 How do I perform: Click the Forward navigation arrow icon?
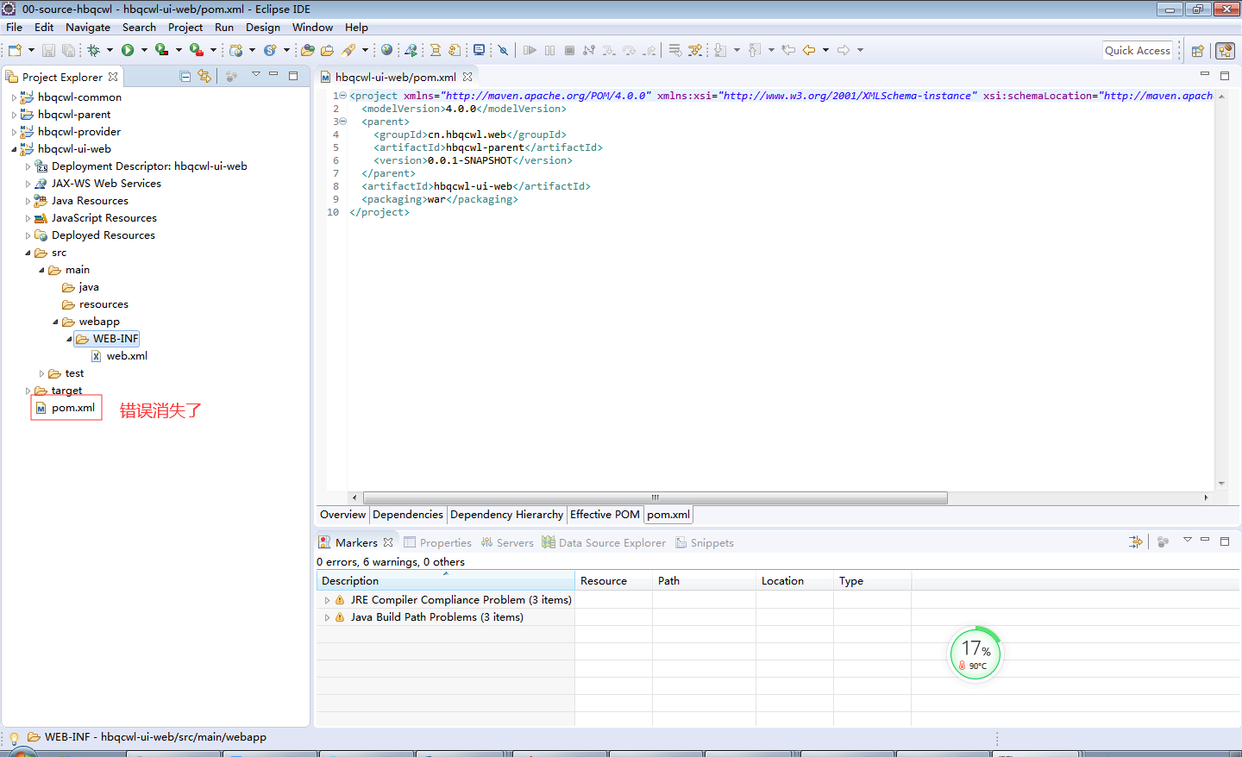point(844,50)
